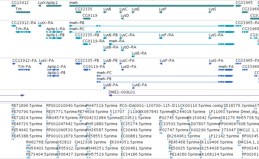The width and height of the screenshot is (259, 159).
Task: Select the IP02745.5prime EST
Action: 160,121
